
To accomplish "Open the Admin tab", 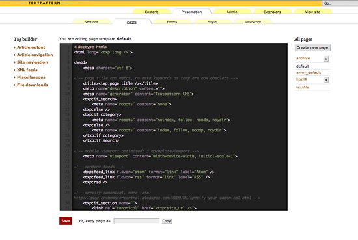I will click(x=232, y=12).
